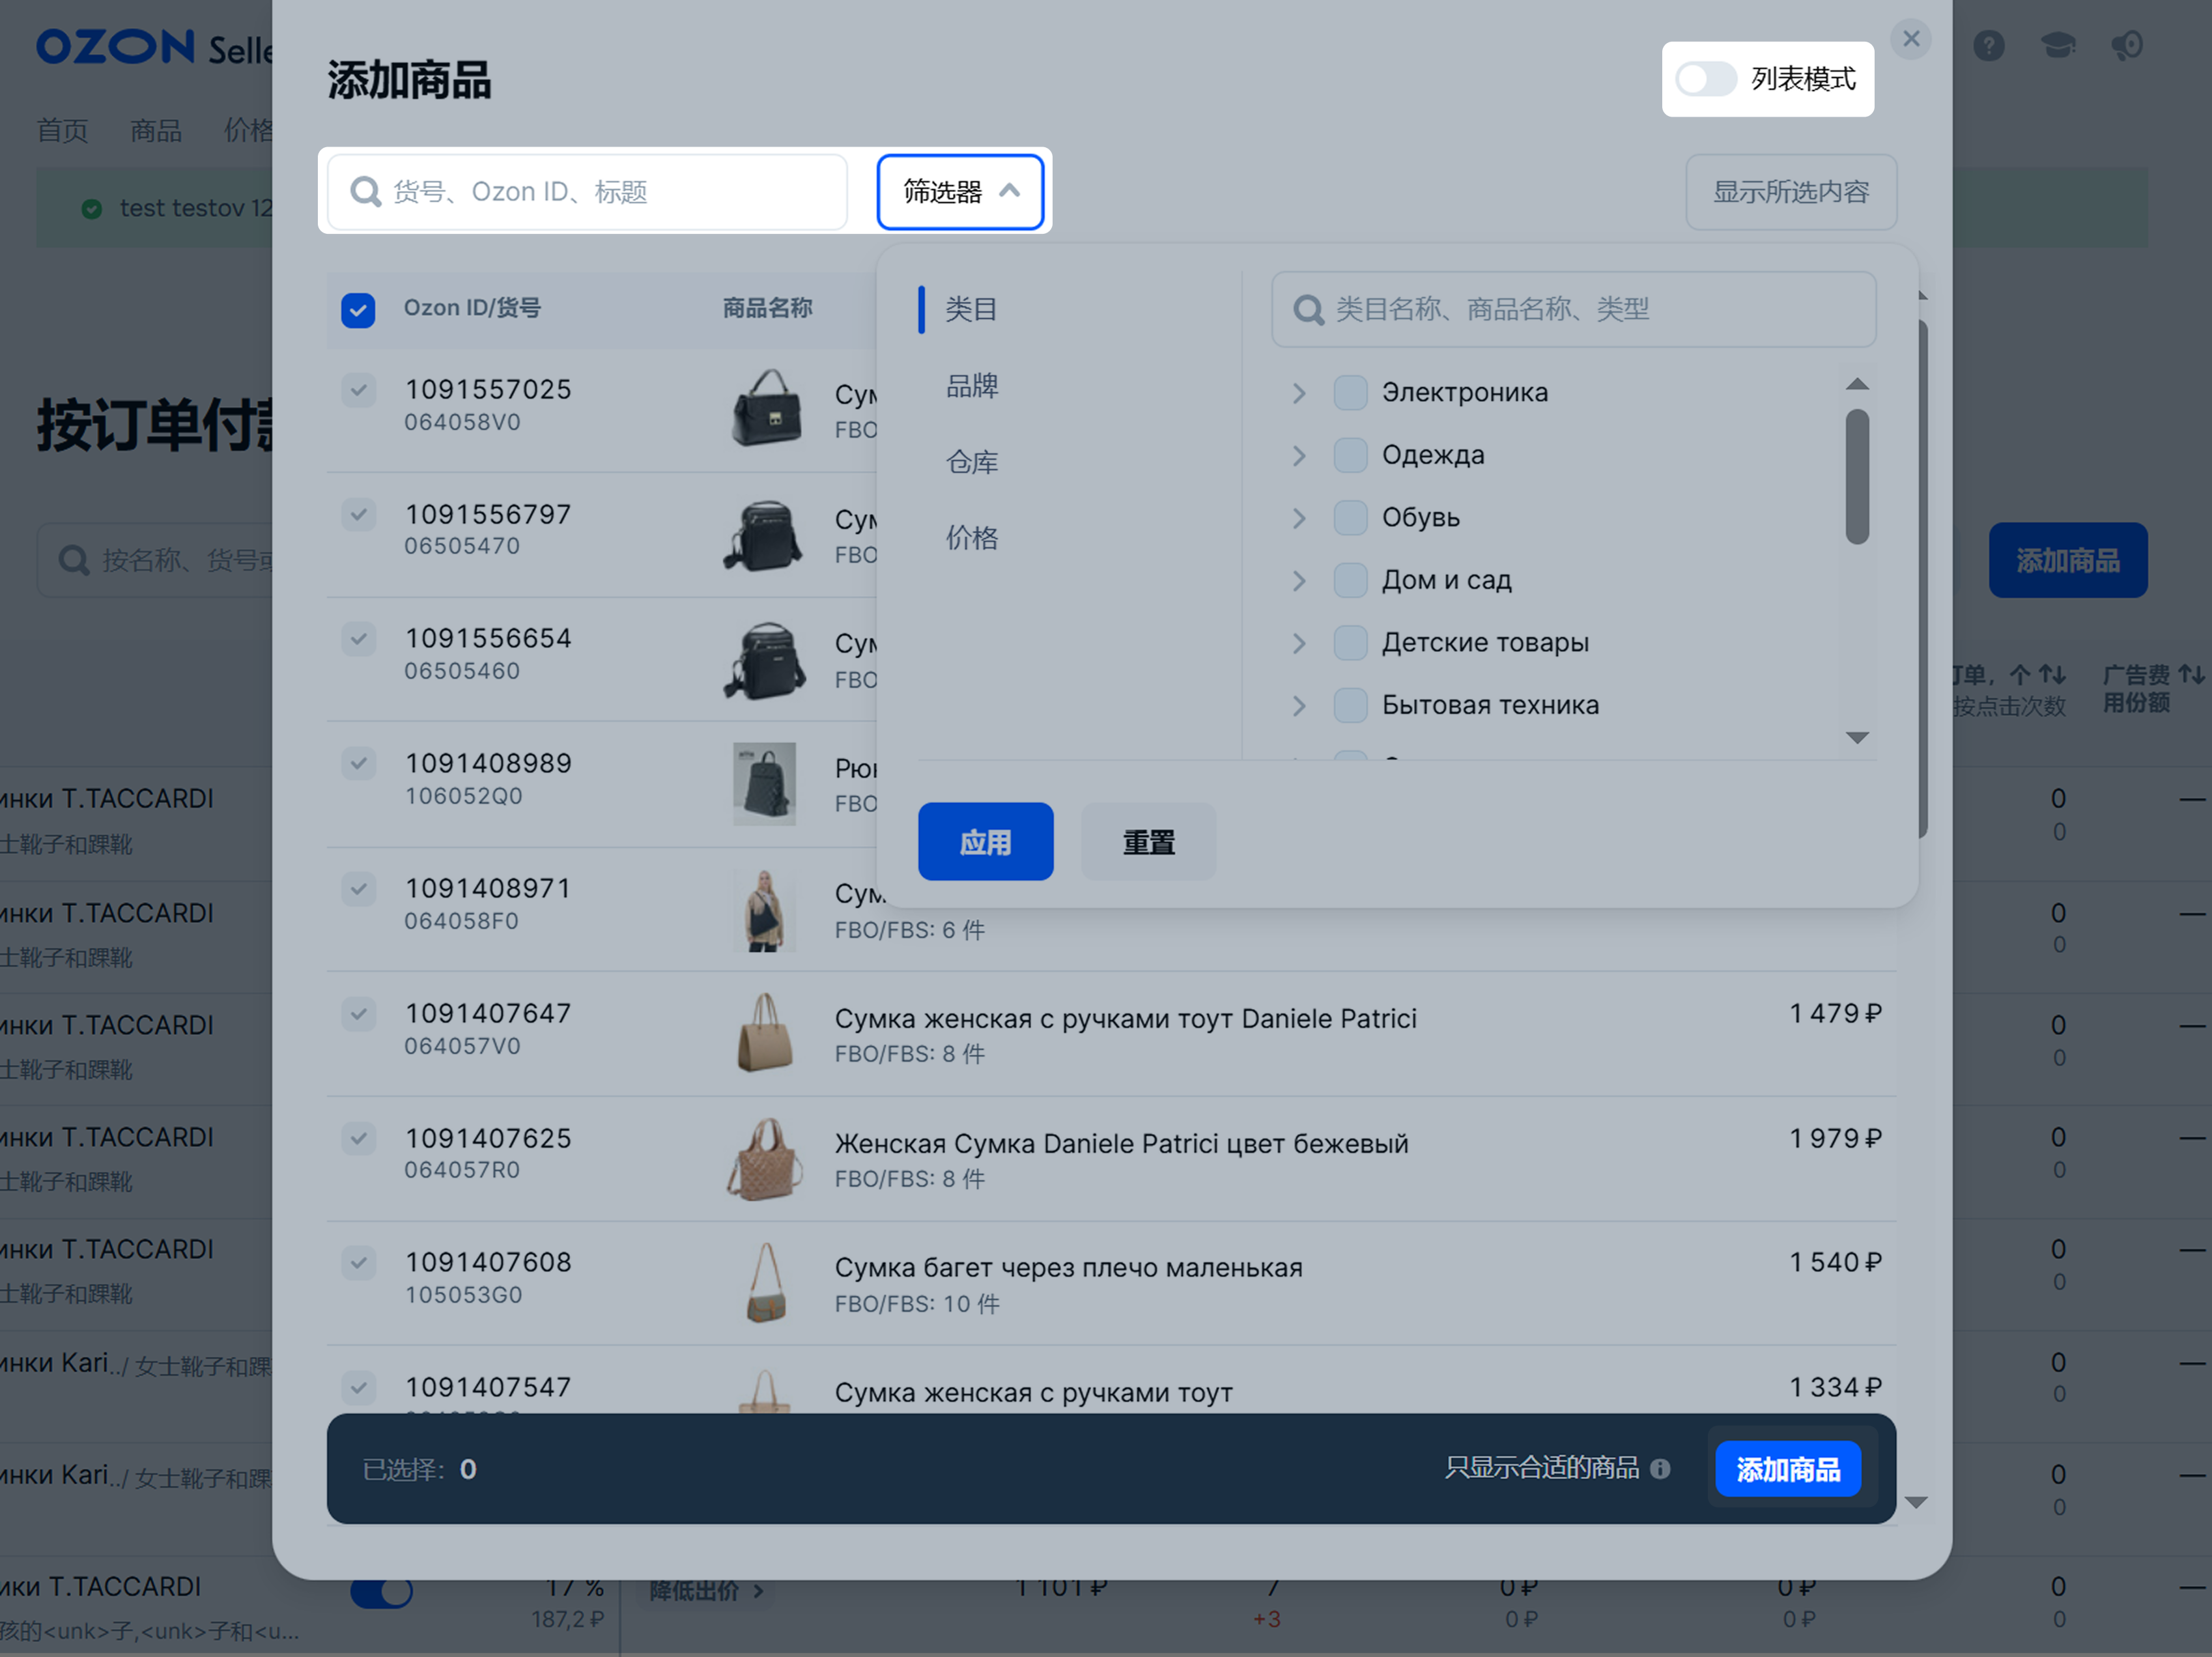Click 降低出价 link in background row

[706, 1590]
